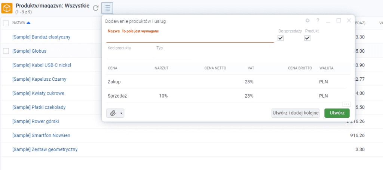Toggle the Do sprzedaży checkbox
This screenshot has height=170, width=383.
(281, 38)
